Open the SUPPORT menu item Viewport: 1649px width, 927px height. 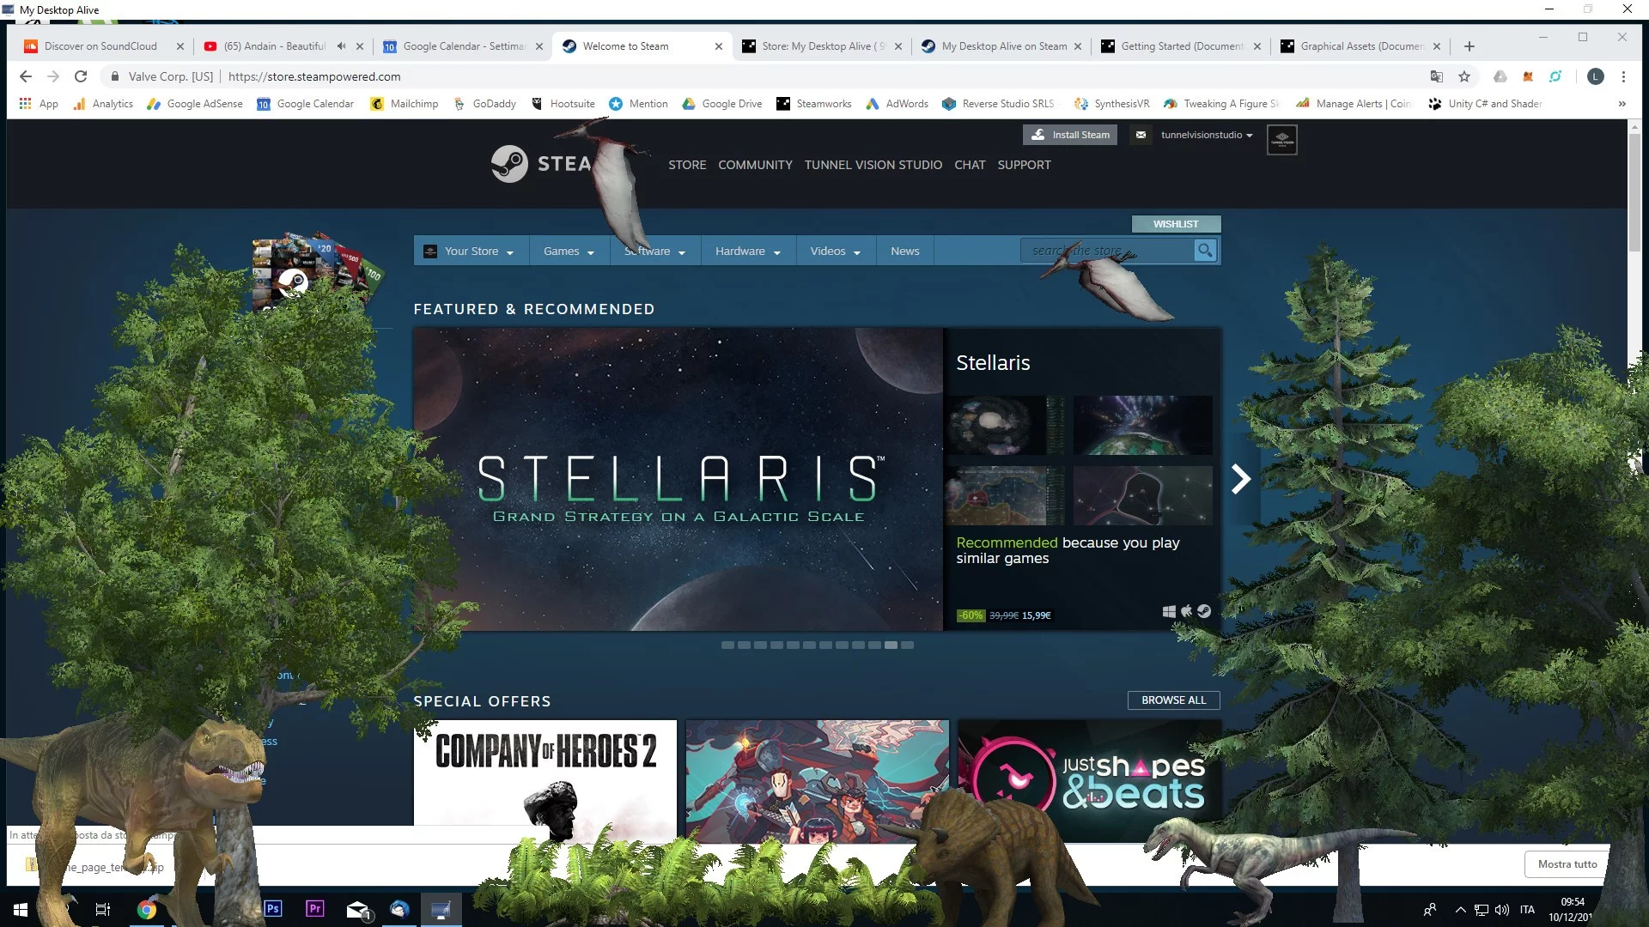(x=1024, y=165)
